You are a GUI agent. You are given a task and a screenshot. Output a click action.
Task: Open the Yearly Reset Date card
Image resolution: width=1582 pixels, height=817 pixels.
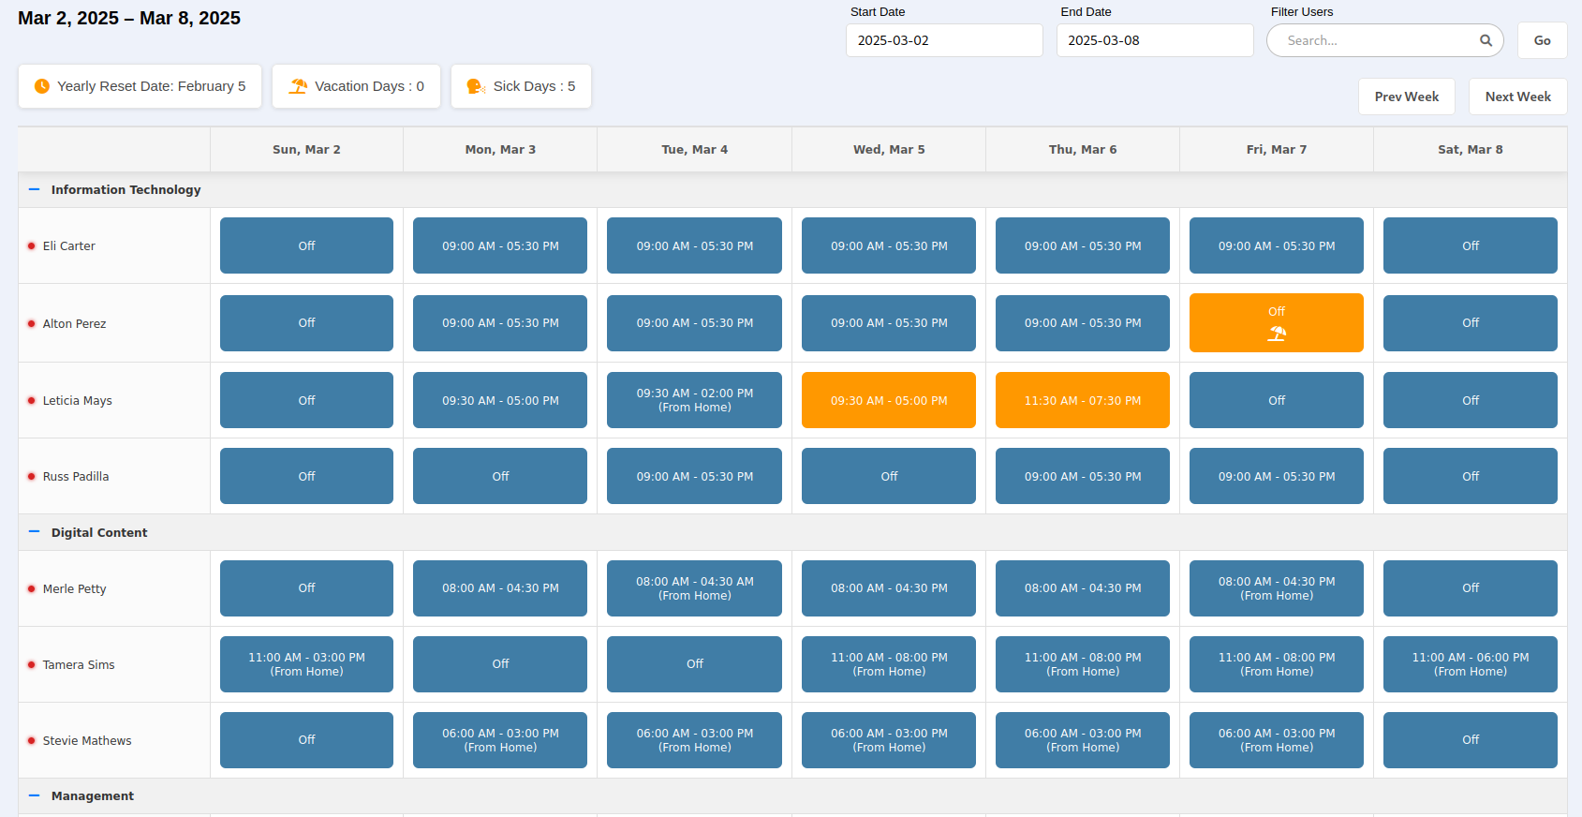(140, 86)
